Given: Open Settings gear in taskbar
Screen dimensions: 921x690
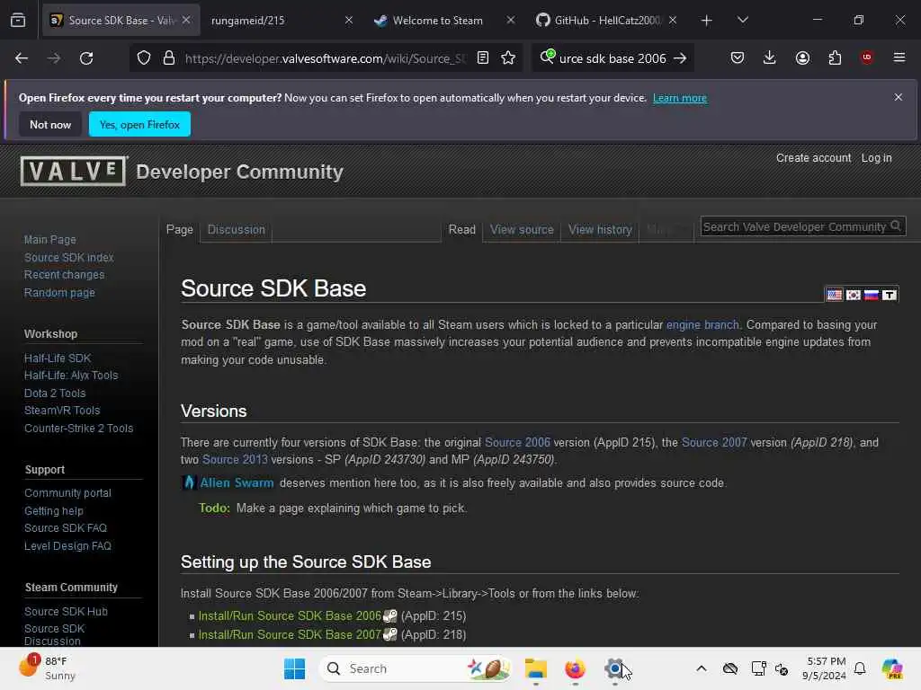Looking at the screenshot, I should [x=614, y=668].
